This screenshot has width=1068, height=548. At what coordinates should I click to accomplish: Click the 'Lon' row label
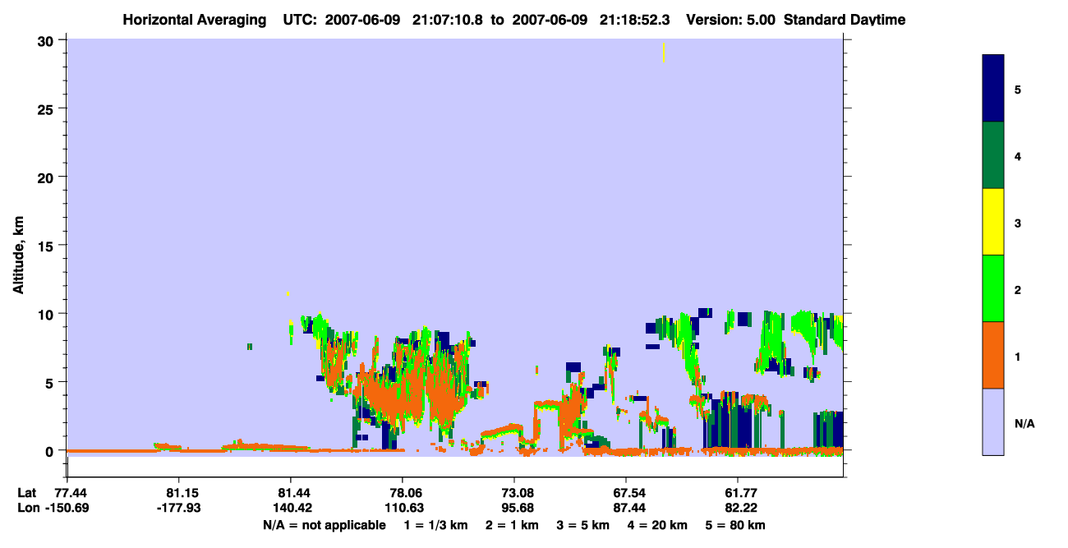point(29,508)
